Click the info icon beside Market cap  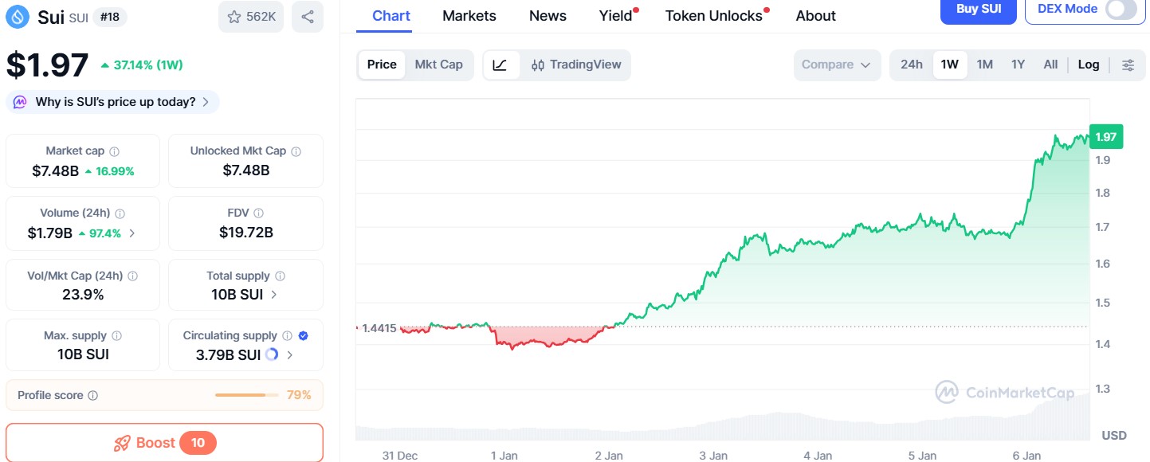coord(112,150)
